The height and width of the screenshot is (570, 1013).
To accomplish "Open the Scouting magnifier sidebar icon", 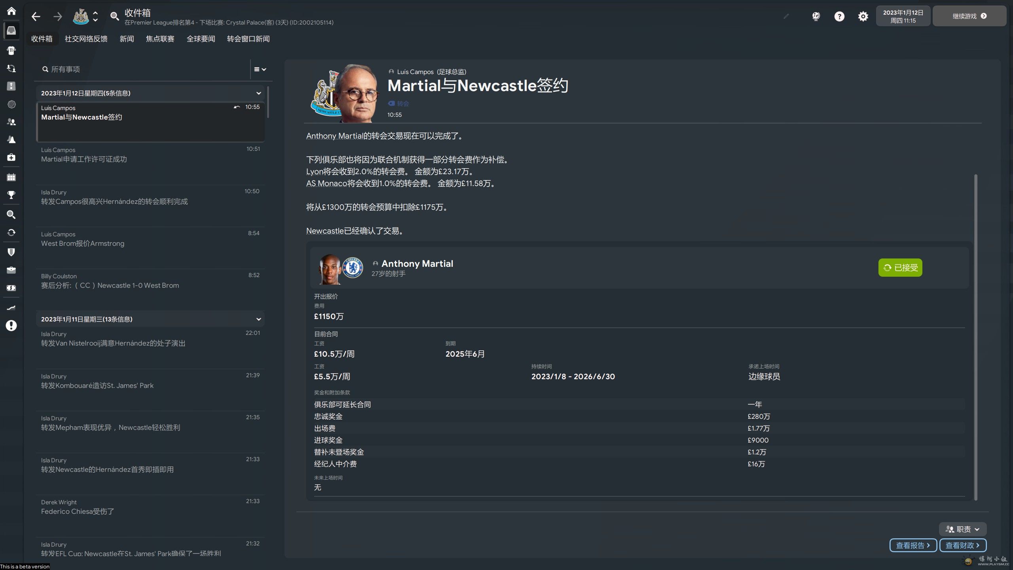I will [x=11, y=215].
